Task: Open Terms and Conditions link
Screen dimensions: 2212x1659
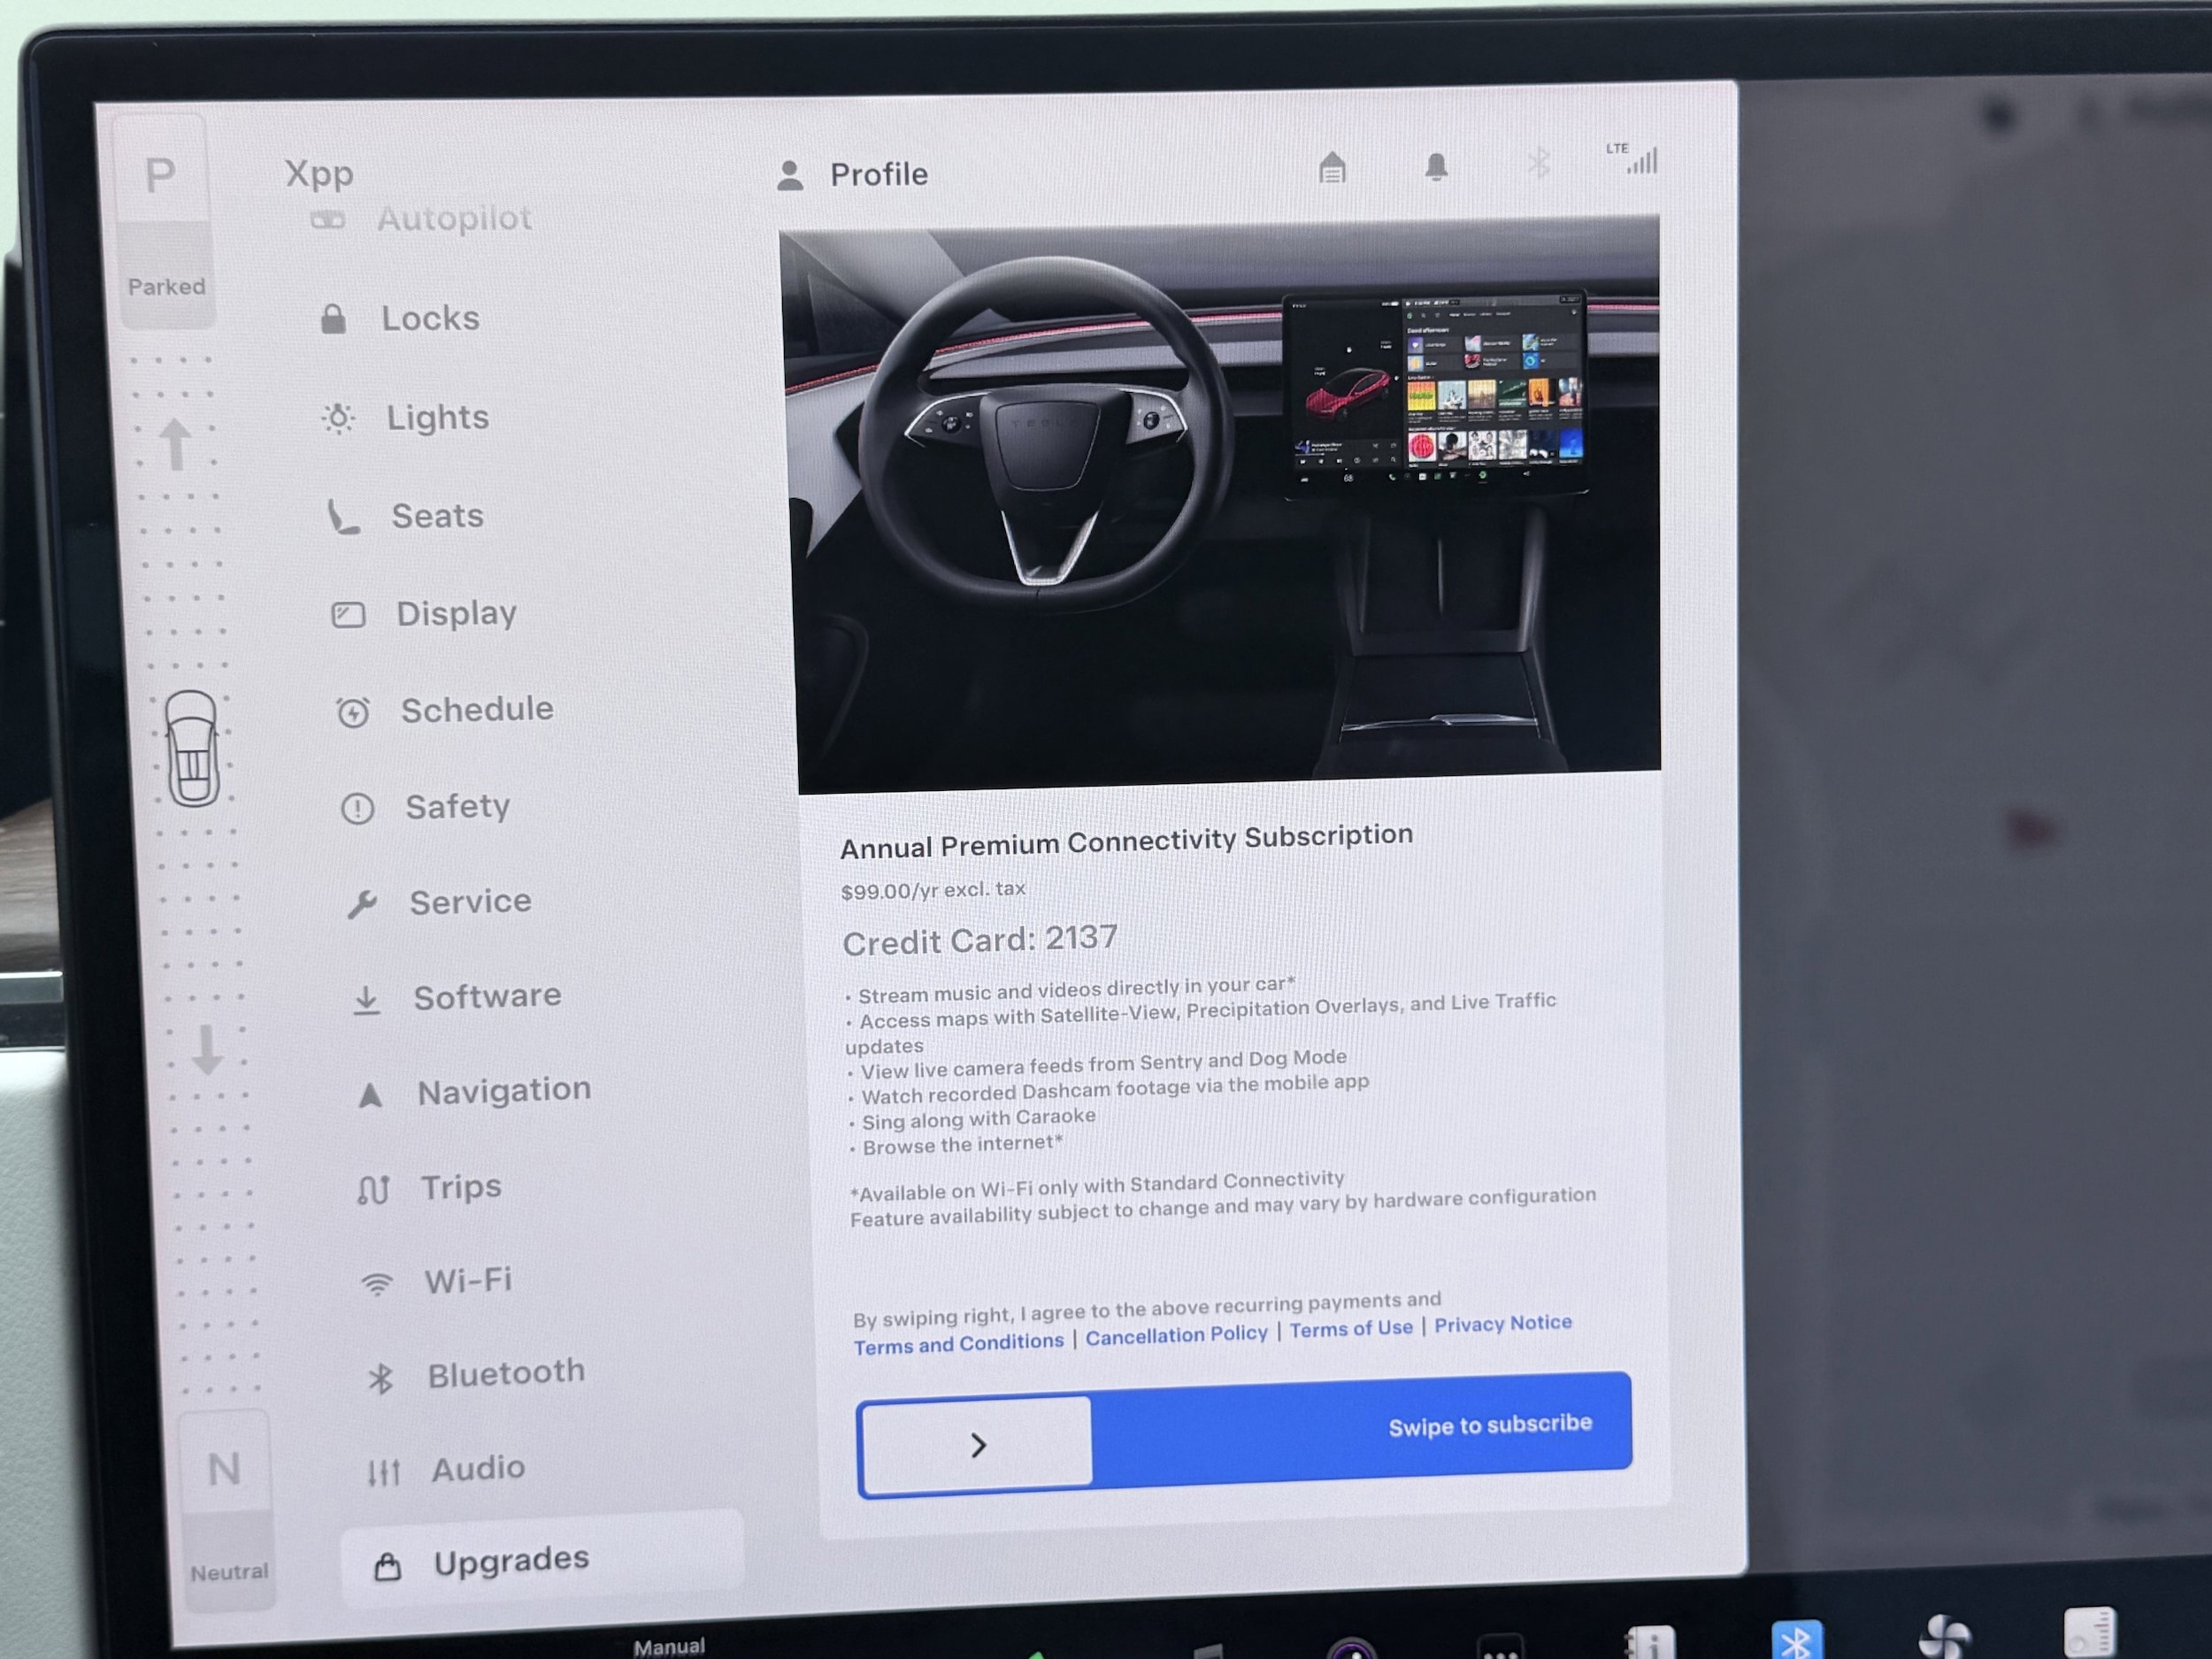Action: point(958,1344)
